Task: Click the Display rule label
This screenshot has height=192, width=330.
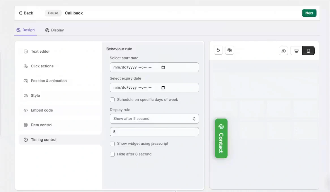Action: (x=120, y=110)
